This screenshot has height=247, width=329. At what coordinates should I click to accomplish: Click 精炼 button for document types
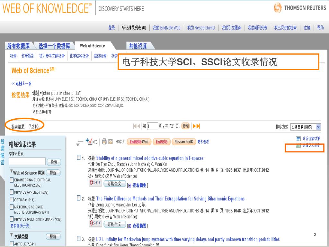pyautogui.click(x=53, y=236)
